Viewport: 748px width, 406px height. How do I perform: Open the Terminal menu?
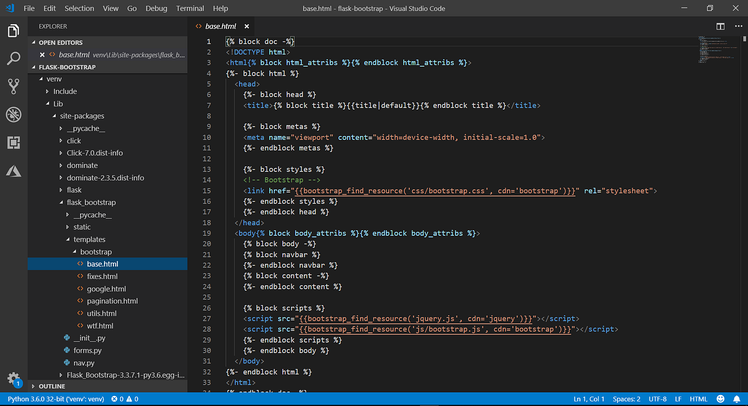(x=189, y=8)
